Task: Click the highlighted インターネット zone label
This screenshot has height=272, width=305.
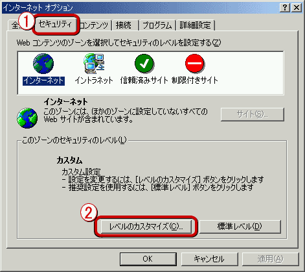Action: pyautogui.click(x=43, y=80)
